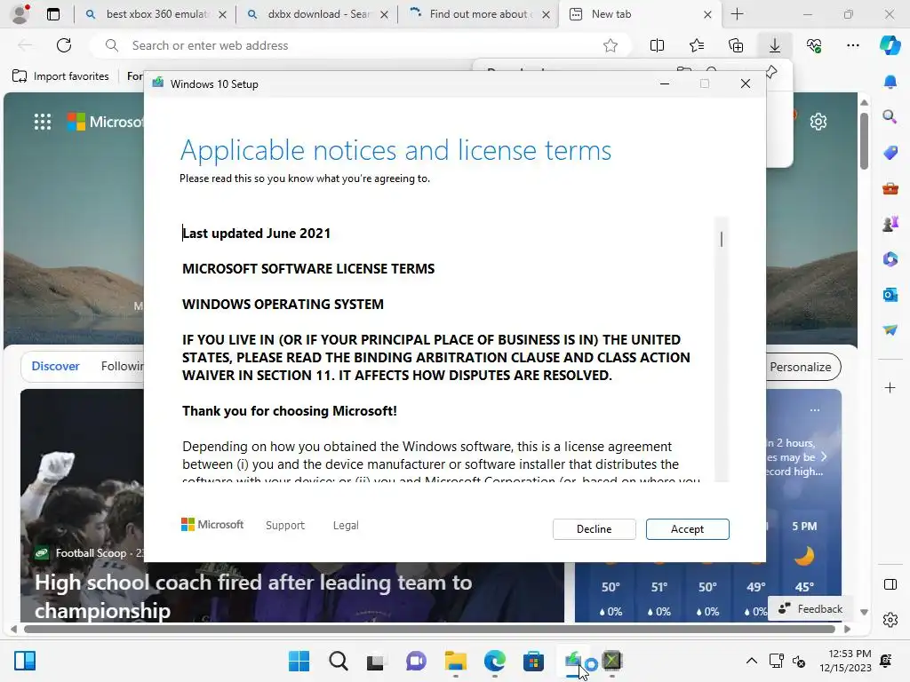This screenshot has height=682, width=910.
Task: Select the Discover feed tab
Action: (x=55, y=366)
